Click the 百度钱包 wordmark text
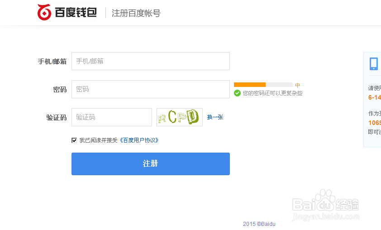This screenshot has width=381, height=230. coord(76,13)
